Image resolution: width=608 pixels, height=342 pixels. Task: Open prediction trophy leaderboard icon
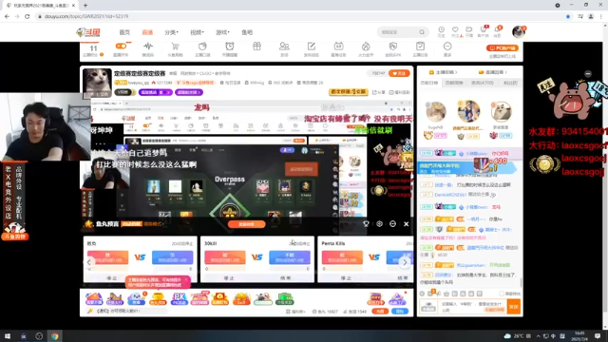pyautogui.click(x=366, y=224)
